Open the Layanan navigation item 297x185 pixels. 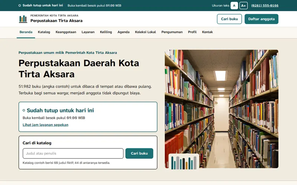tap(88, 32)
